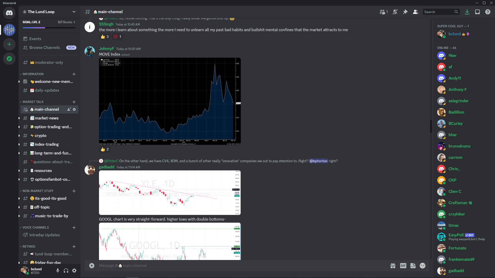Open Discord home direct messages
495x278 pixels.
tap(9, 13)
